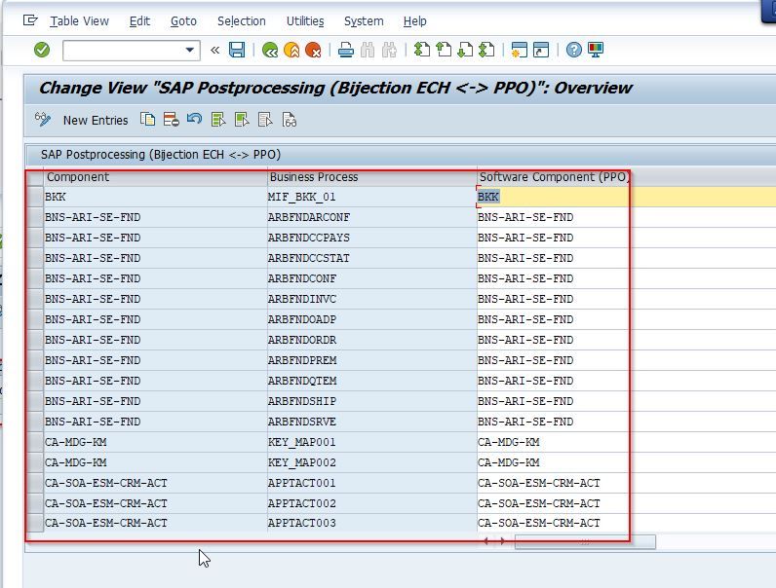
Task: Jump to First Page icon
Action: click(x=422, y=50)
